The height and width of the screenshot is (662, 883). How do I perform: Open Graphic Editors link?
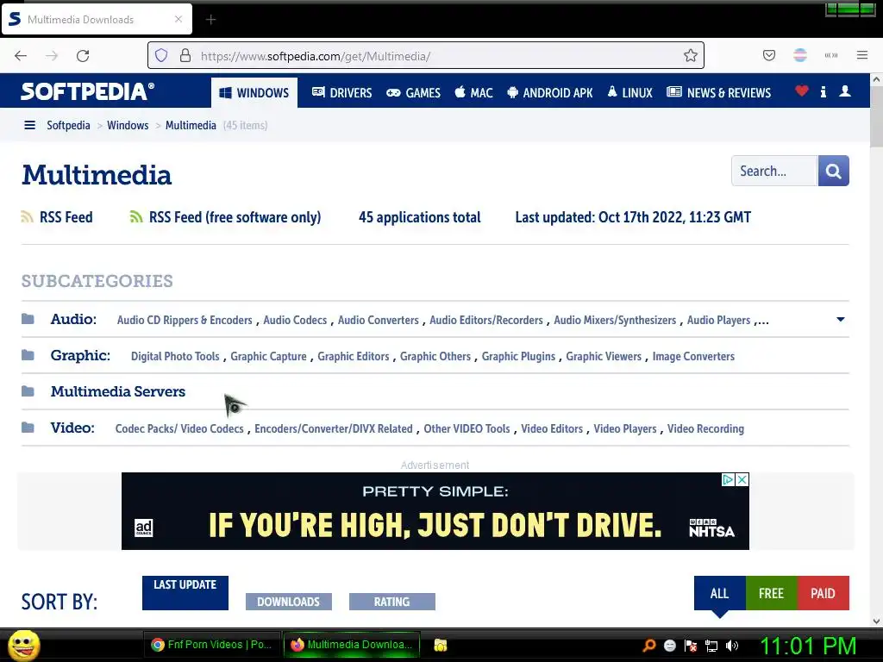(353, 356)
